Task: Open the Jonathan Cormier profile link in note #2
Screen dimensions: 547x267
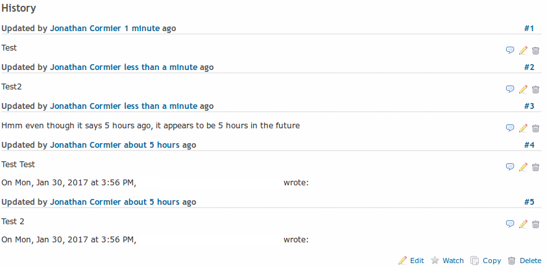Action: [x=86, y=67]
